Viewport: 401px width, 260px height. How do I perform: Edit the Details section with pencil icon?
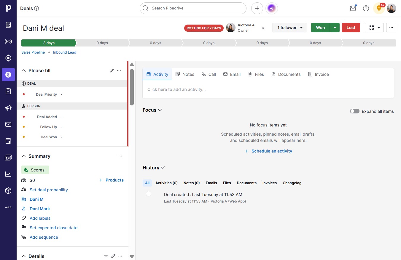click(x=113, y=256)
